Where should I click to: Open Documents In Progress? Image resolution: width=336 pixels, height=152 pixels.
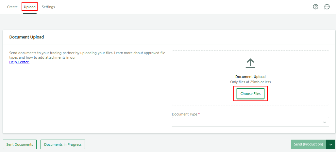click(63, 144)
